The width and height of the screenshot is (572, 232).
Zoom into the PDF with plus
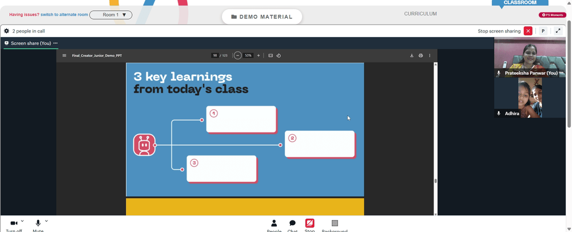pyautogui.click(x=259, y=56)
